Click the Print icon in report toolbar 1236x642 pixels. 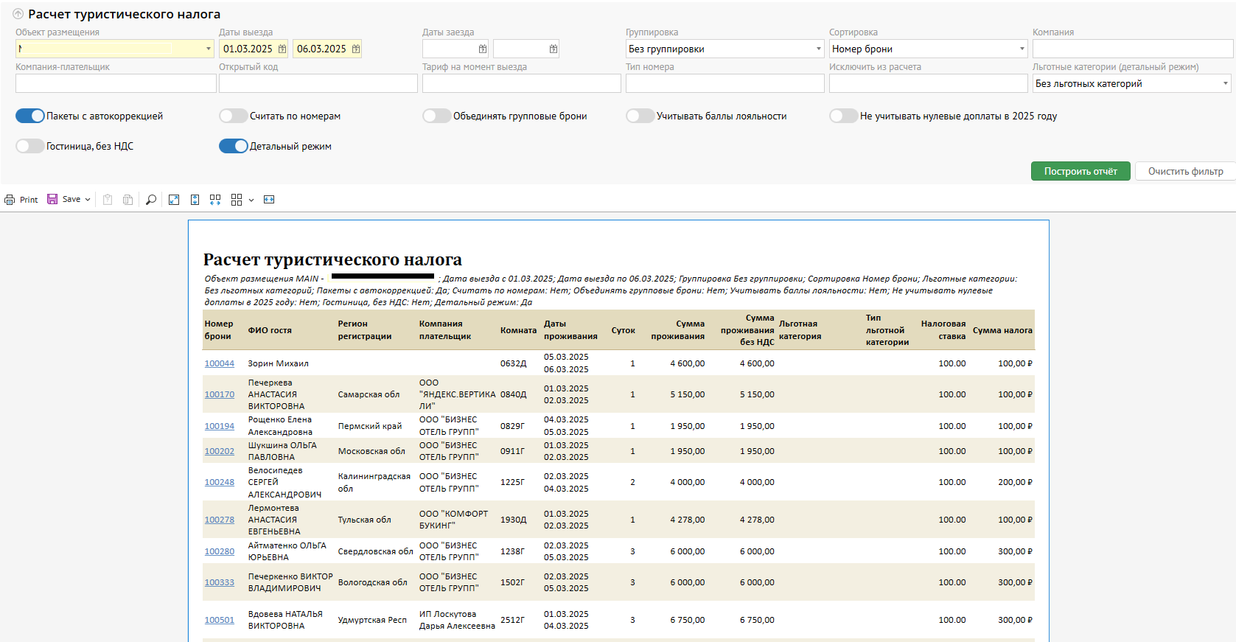point(10,200)
